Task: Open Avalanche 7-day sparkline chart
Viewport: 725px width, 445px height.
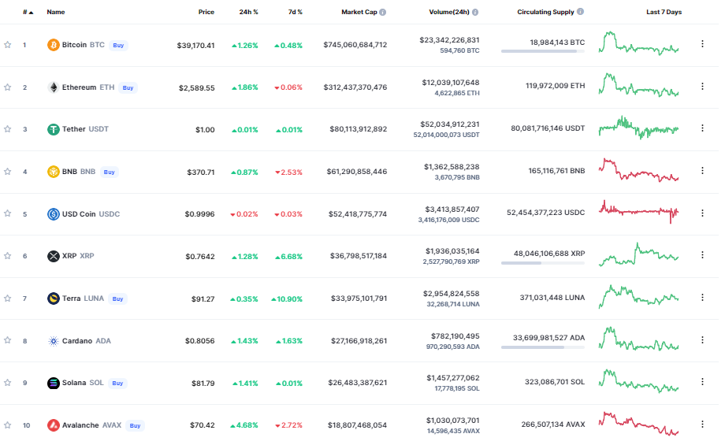Action: [638, 424]
